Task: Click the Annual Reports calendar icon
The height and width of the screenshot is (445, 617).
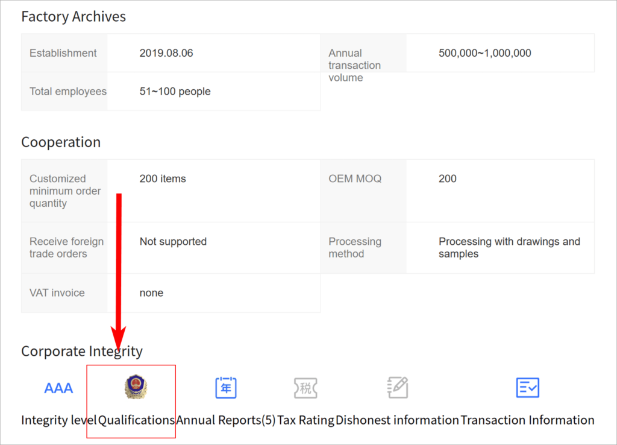Action: (x=226, y=387)
